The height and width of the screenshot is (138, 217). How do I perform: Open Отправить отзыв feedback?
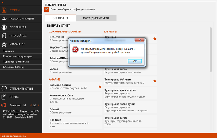click(21, 89)
